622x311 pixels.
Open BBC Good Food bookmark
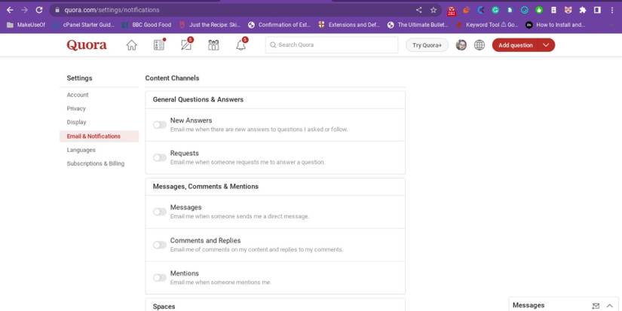click(x=147, y=25)
